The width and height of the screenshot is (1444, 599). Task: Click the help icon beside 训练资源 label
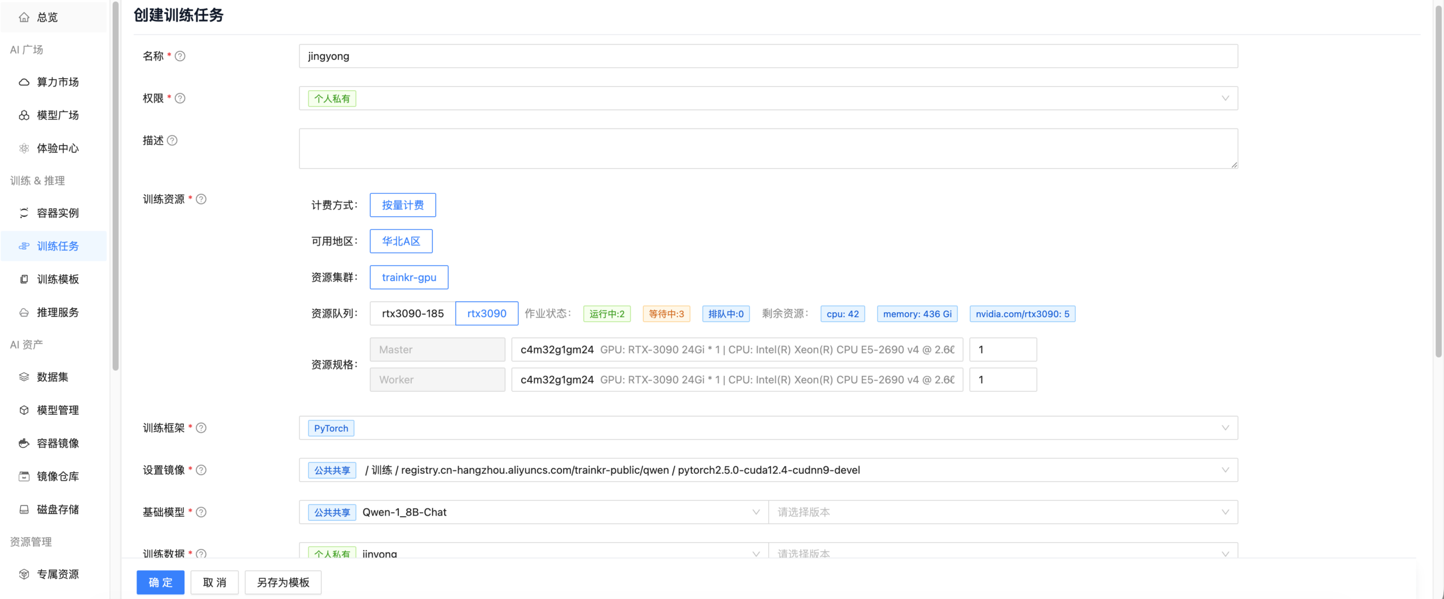click(201, 199)
